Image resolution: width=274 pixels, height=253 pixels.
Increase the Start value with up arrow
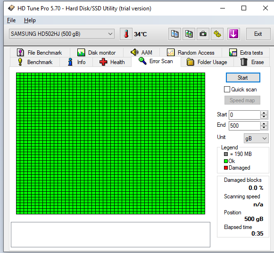(x=264, y=113)
